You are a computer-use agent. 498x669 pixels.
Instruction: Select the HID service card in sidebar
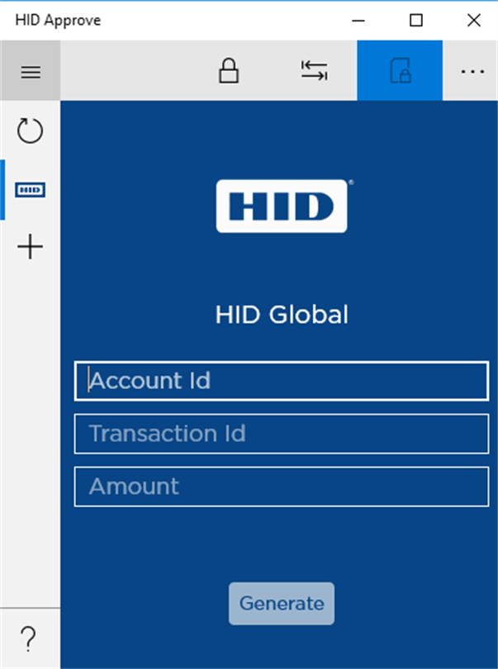pyautogui.click(x=30, y=189)
